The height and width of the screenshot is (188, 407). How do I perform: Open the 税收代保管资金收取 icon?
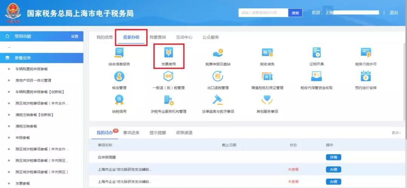317,76
